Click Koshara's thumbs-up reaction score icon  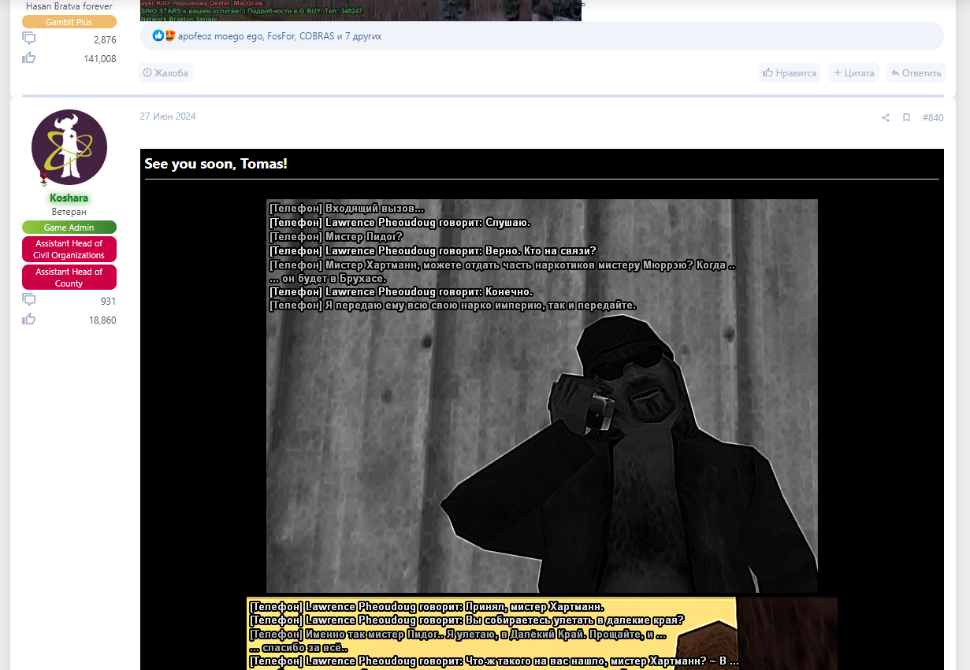tap(29, 319)
